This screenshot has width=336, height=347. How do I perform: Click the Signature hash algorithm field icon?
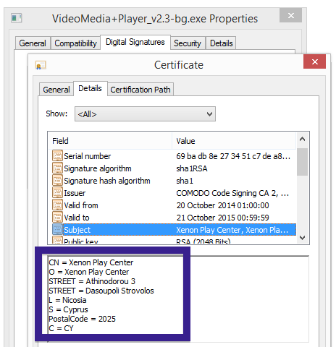click(57, 181)
